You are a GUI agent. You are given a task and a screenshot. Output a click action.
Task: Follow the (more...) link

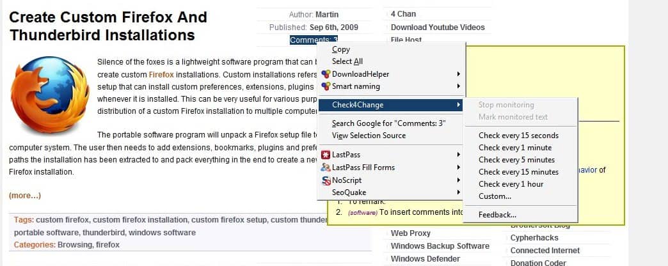(x=25, y=196)
